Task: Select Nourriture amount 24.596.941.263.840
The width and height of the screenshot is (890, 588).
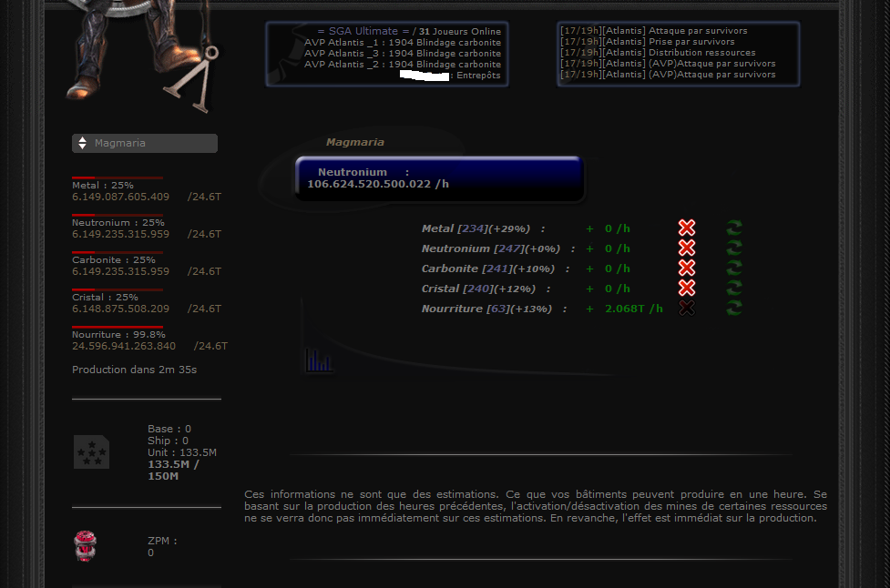Action: point(124,346)
